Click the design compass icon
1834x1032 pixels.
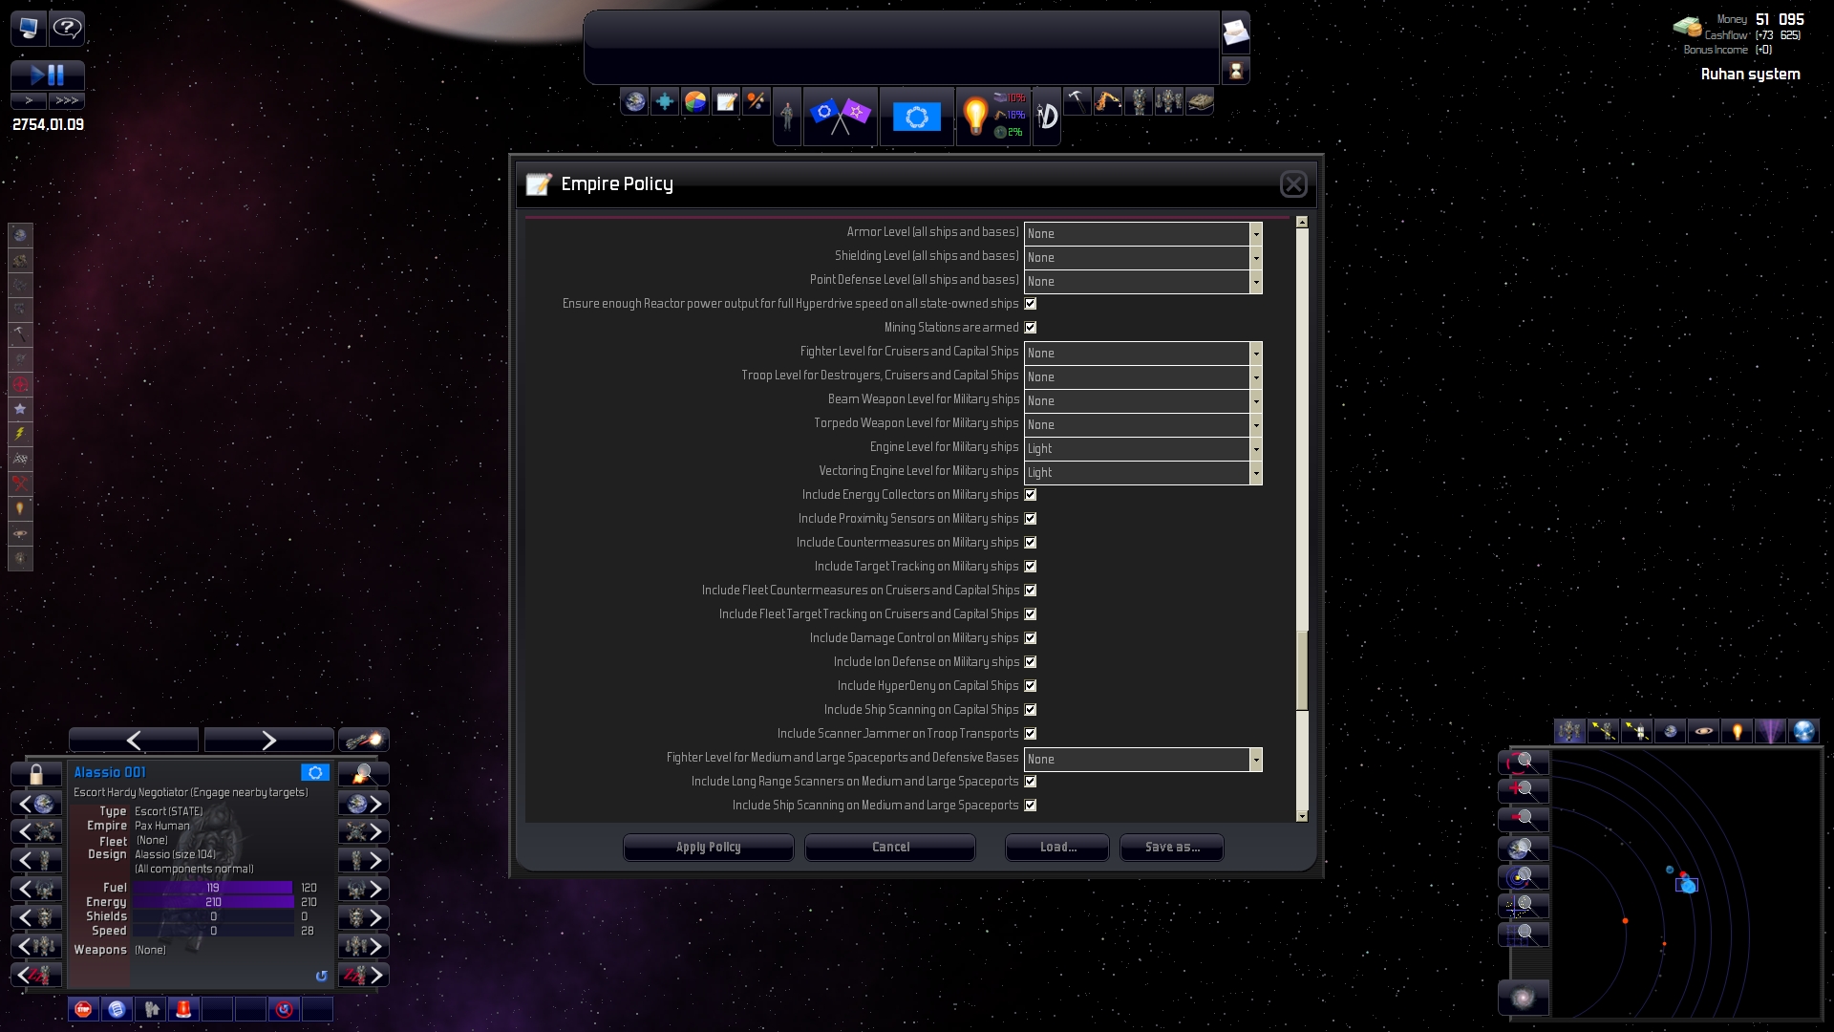point(1047,117)
